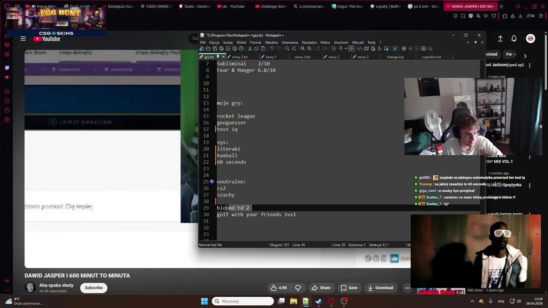Click the 'Normal text file' status bar entry

tap(211, 245)
